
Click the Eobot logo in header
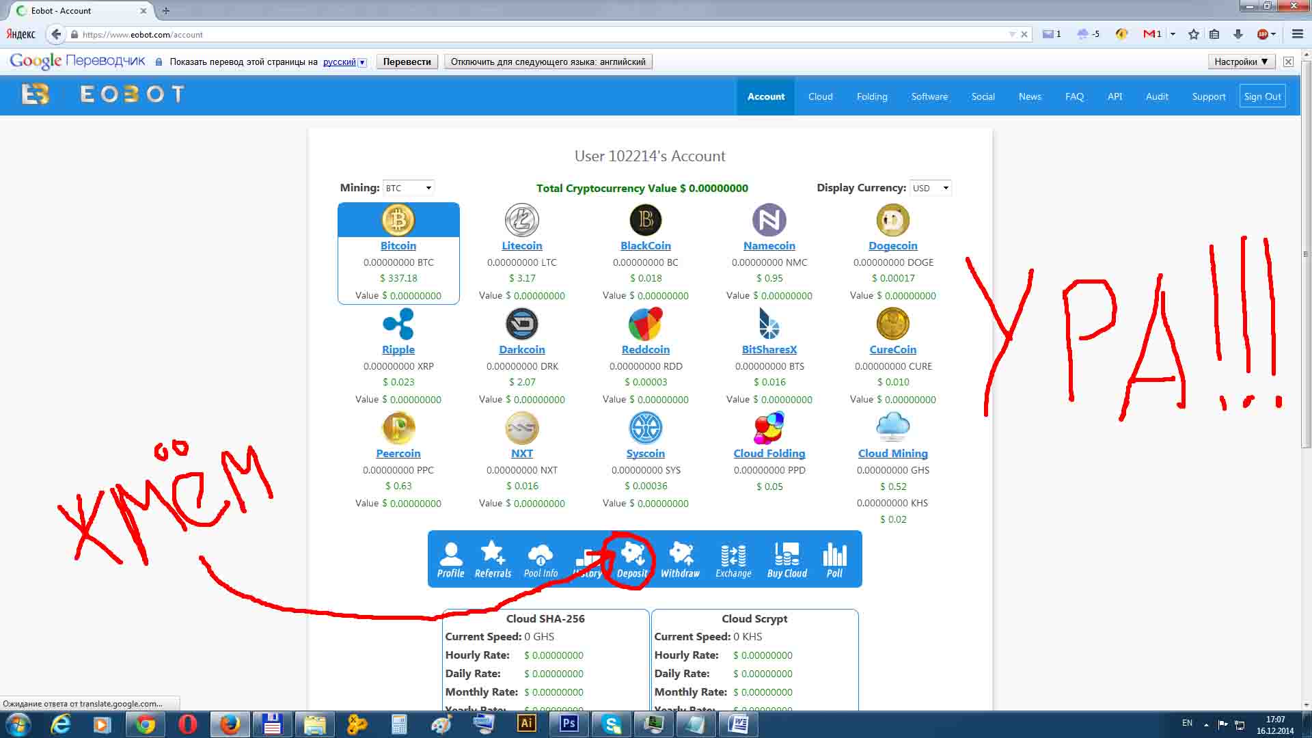pyautogui.click(x=102, y=94)
